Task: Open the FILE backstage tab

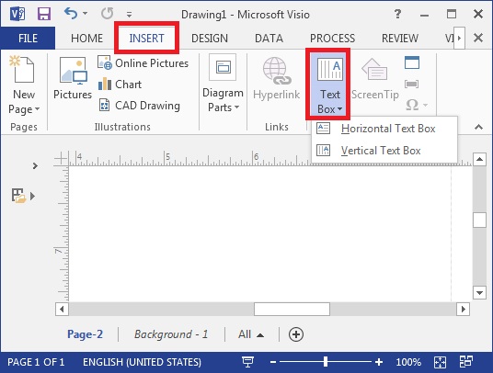Action: pyautogui.click(x=28, y=39)
